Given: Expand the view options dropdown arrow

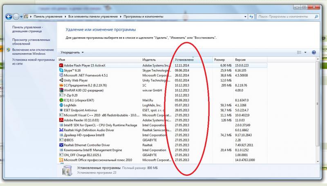Looking at the screenshot, I should (305, 53).
